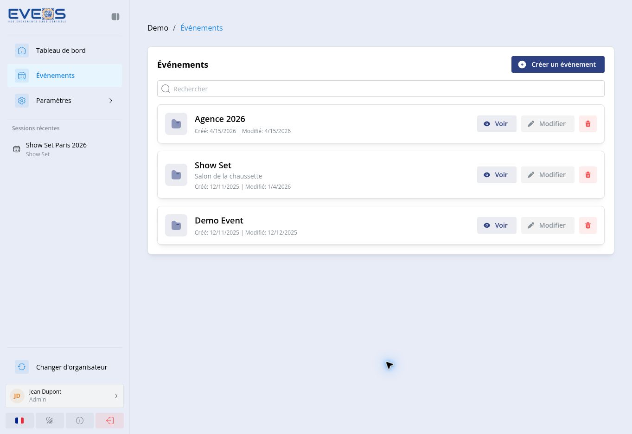
Task: Delete the Agence 2026 event
Action: (587, 124)
